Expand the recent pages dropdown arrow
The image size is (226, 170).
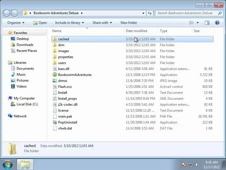pos(20,13)
